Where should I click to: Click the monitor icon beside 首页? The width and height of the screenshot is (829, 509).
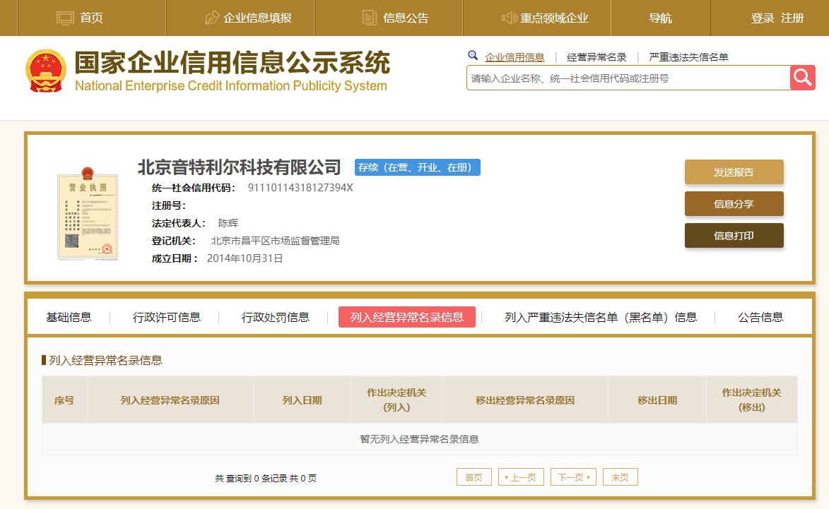(65, 18)
